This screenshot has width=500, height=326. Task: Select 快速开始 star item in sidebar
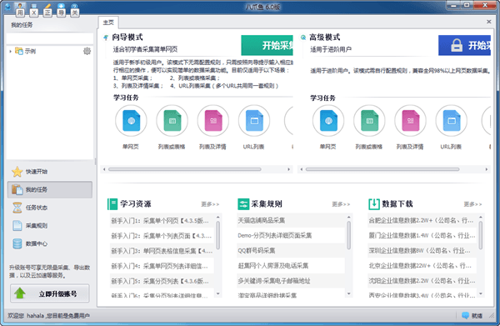point(50,172)
